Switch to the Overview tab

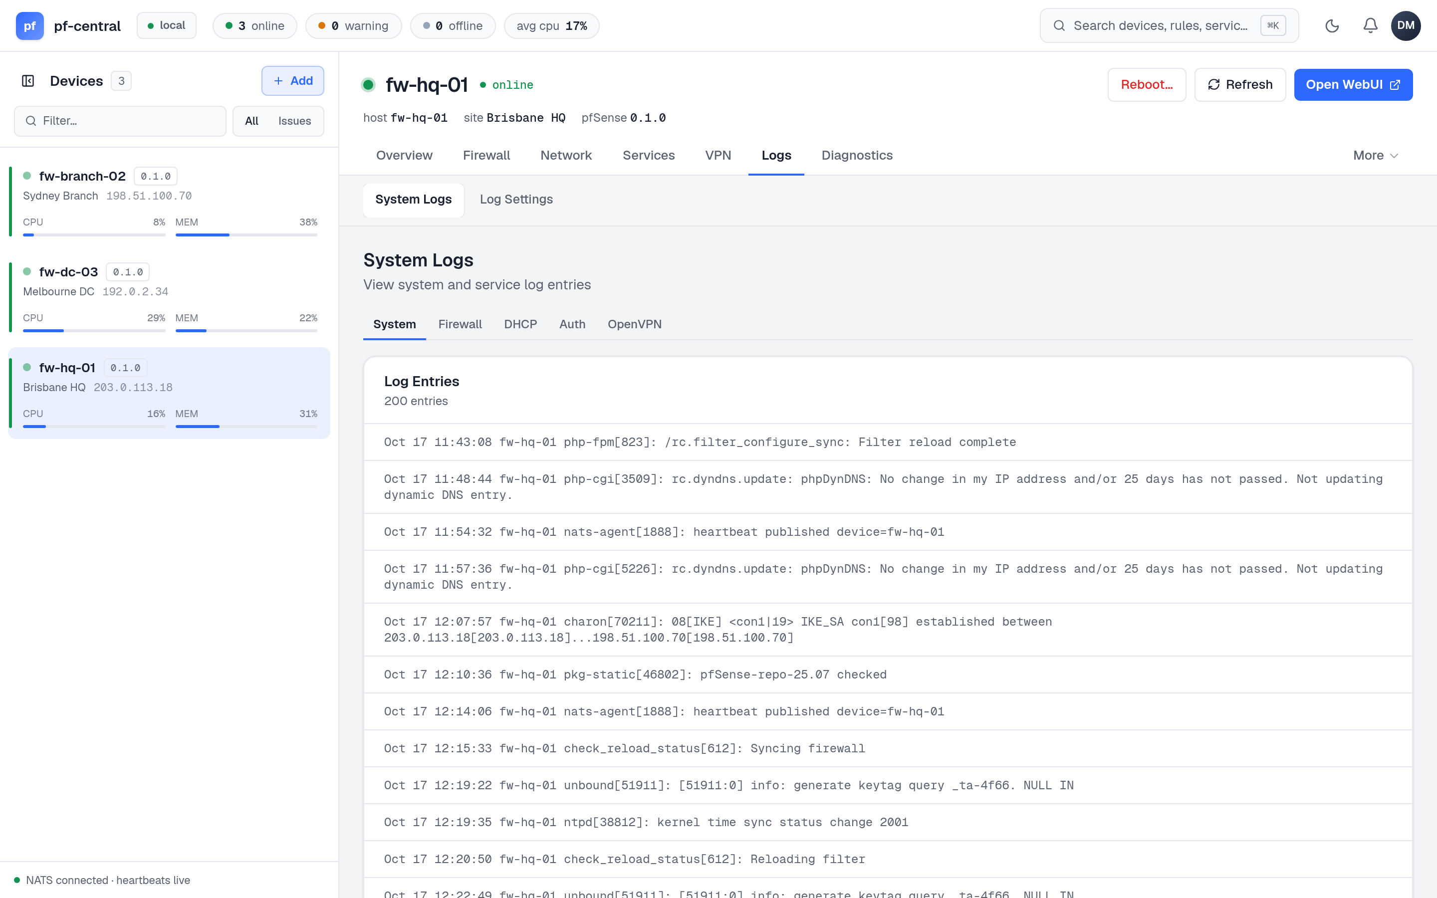[404, 155]
